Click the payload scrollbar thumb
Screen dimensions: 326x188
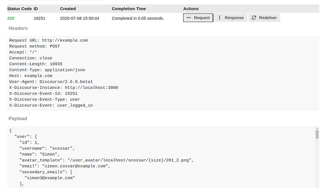click(x=317, y=134)
